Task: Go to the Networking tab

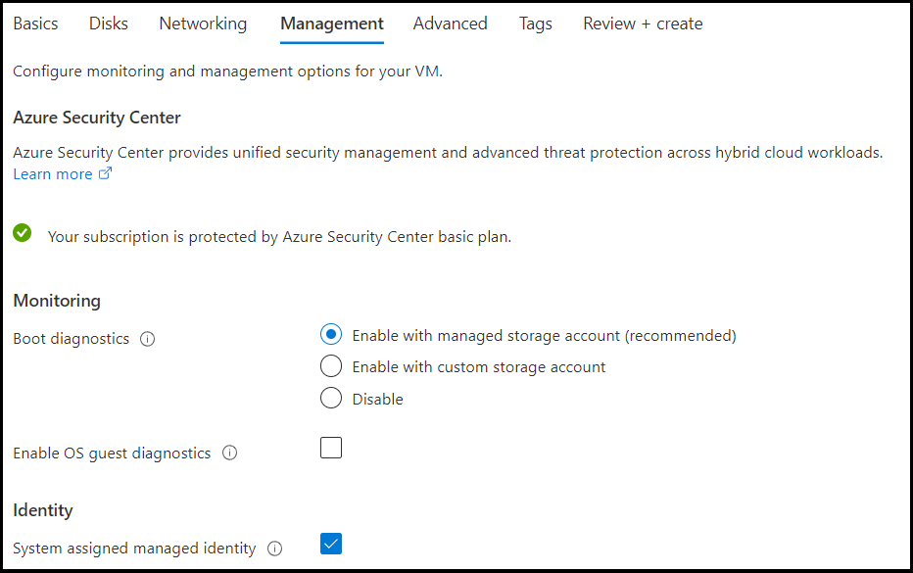Action: pyautogui.click(x=203, y=24)
